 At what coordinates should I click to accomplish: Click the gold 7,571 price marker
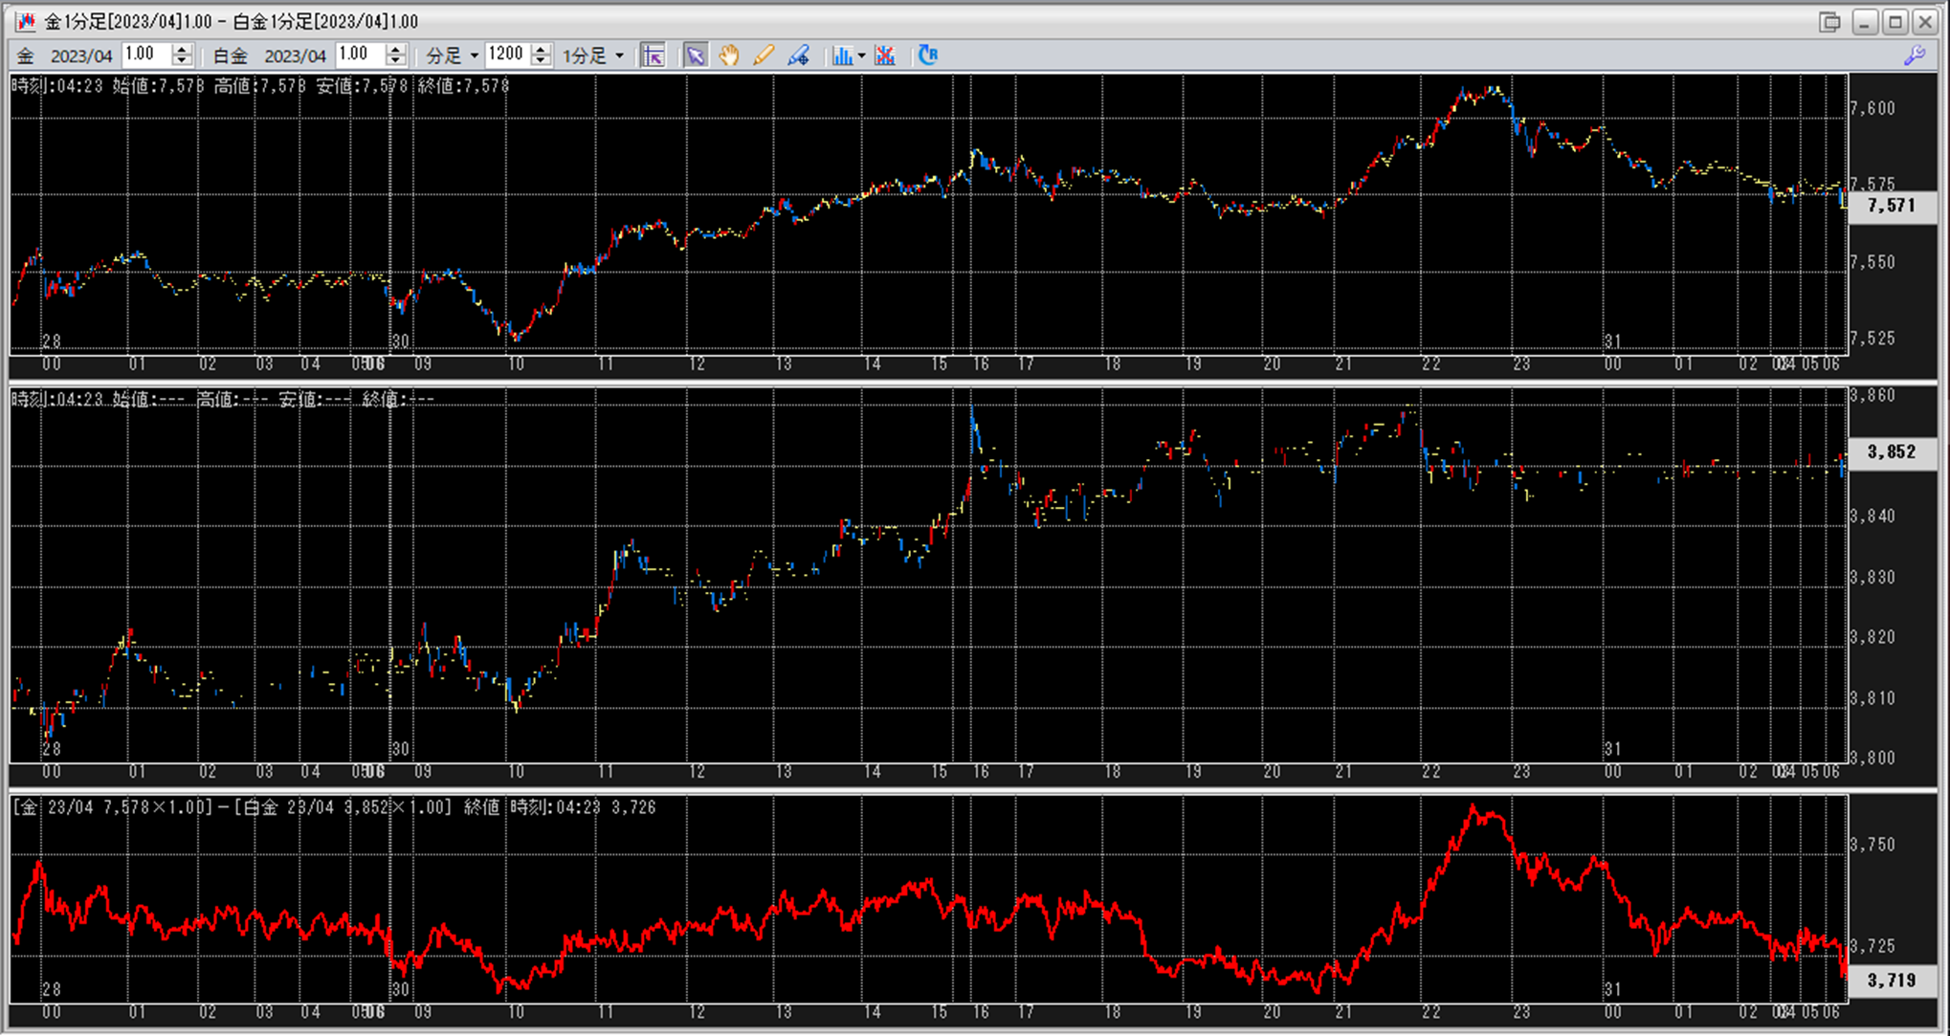pos(1892,206)
